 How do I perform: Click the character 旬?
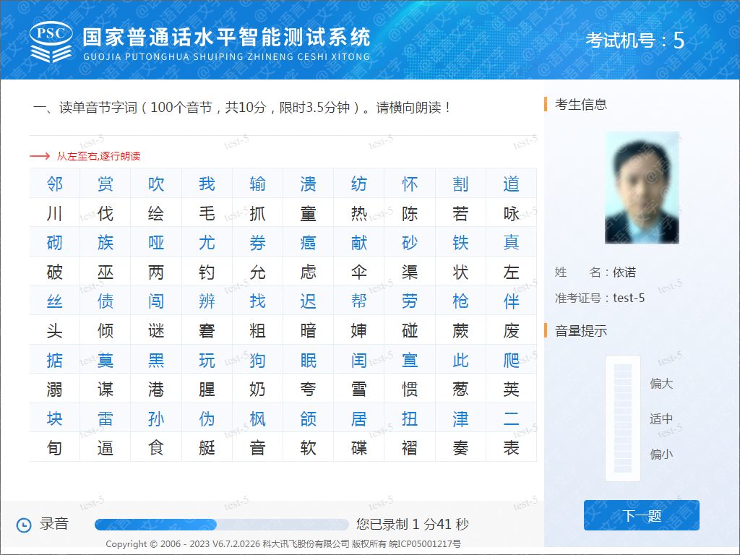click(x=55, y=448)
